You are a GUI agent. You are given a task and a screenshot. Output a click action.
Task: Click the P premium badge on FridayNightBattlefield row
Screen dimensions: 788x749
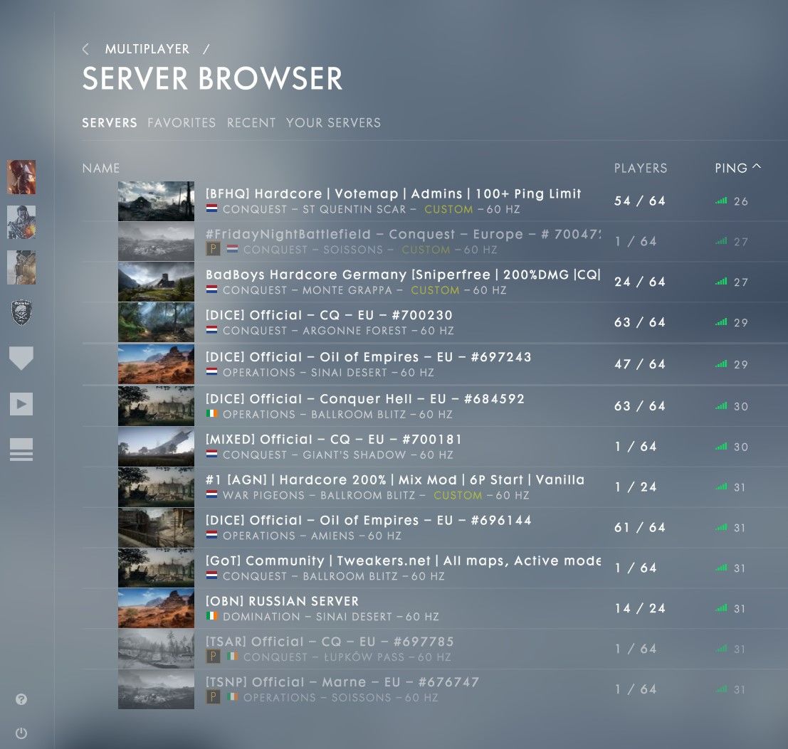213,248
